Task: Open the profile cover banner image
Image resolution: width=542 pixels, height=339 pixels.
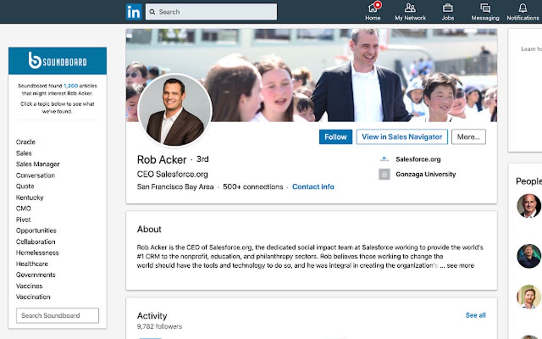Action: (311, 75)
